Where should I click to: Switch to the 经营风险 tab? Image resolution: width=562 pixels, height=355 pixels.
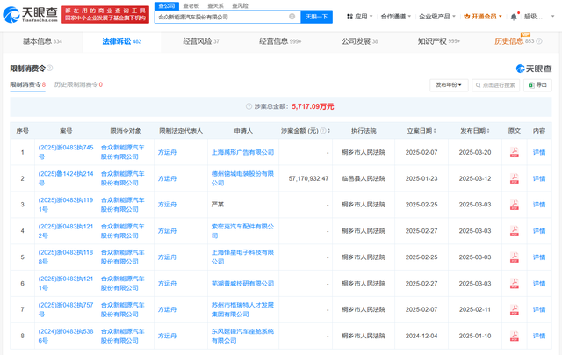point(201,41)
